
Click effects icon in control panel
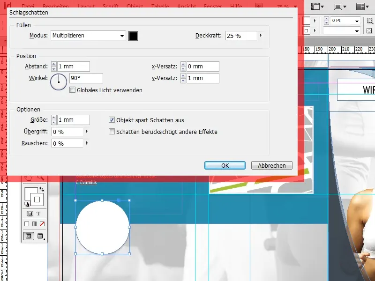[370, 21]
